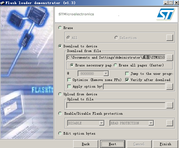
Task: Enable Apply option bytes checkbox
Action: click(69, 86)
